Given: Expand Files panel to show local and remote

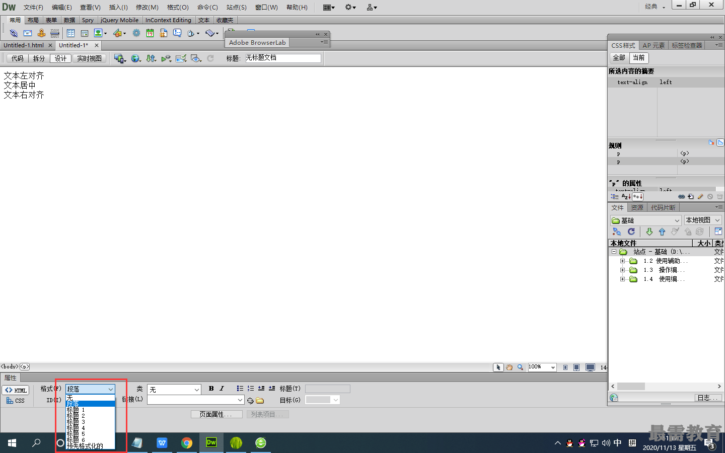Looking at the screenshot, I should point(718,232).
